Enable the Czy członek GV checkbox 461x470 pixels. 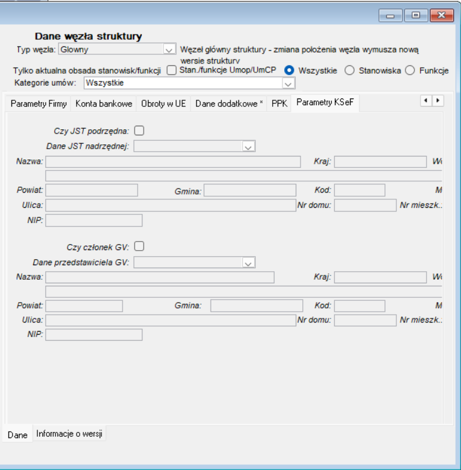[x=139, y=246]
